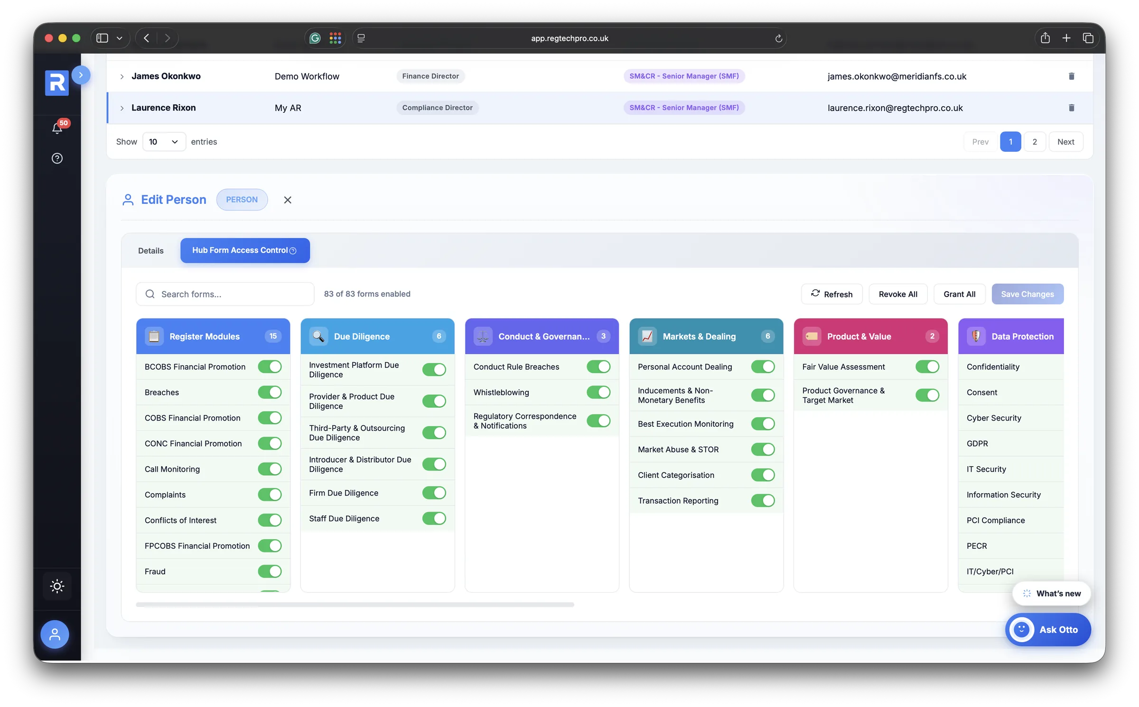Click the browser share icon
The image size is (1139, 707).
[x=1045, y=38]
